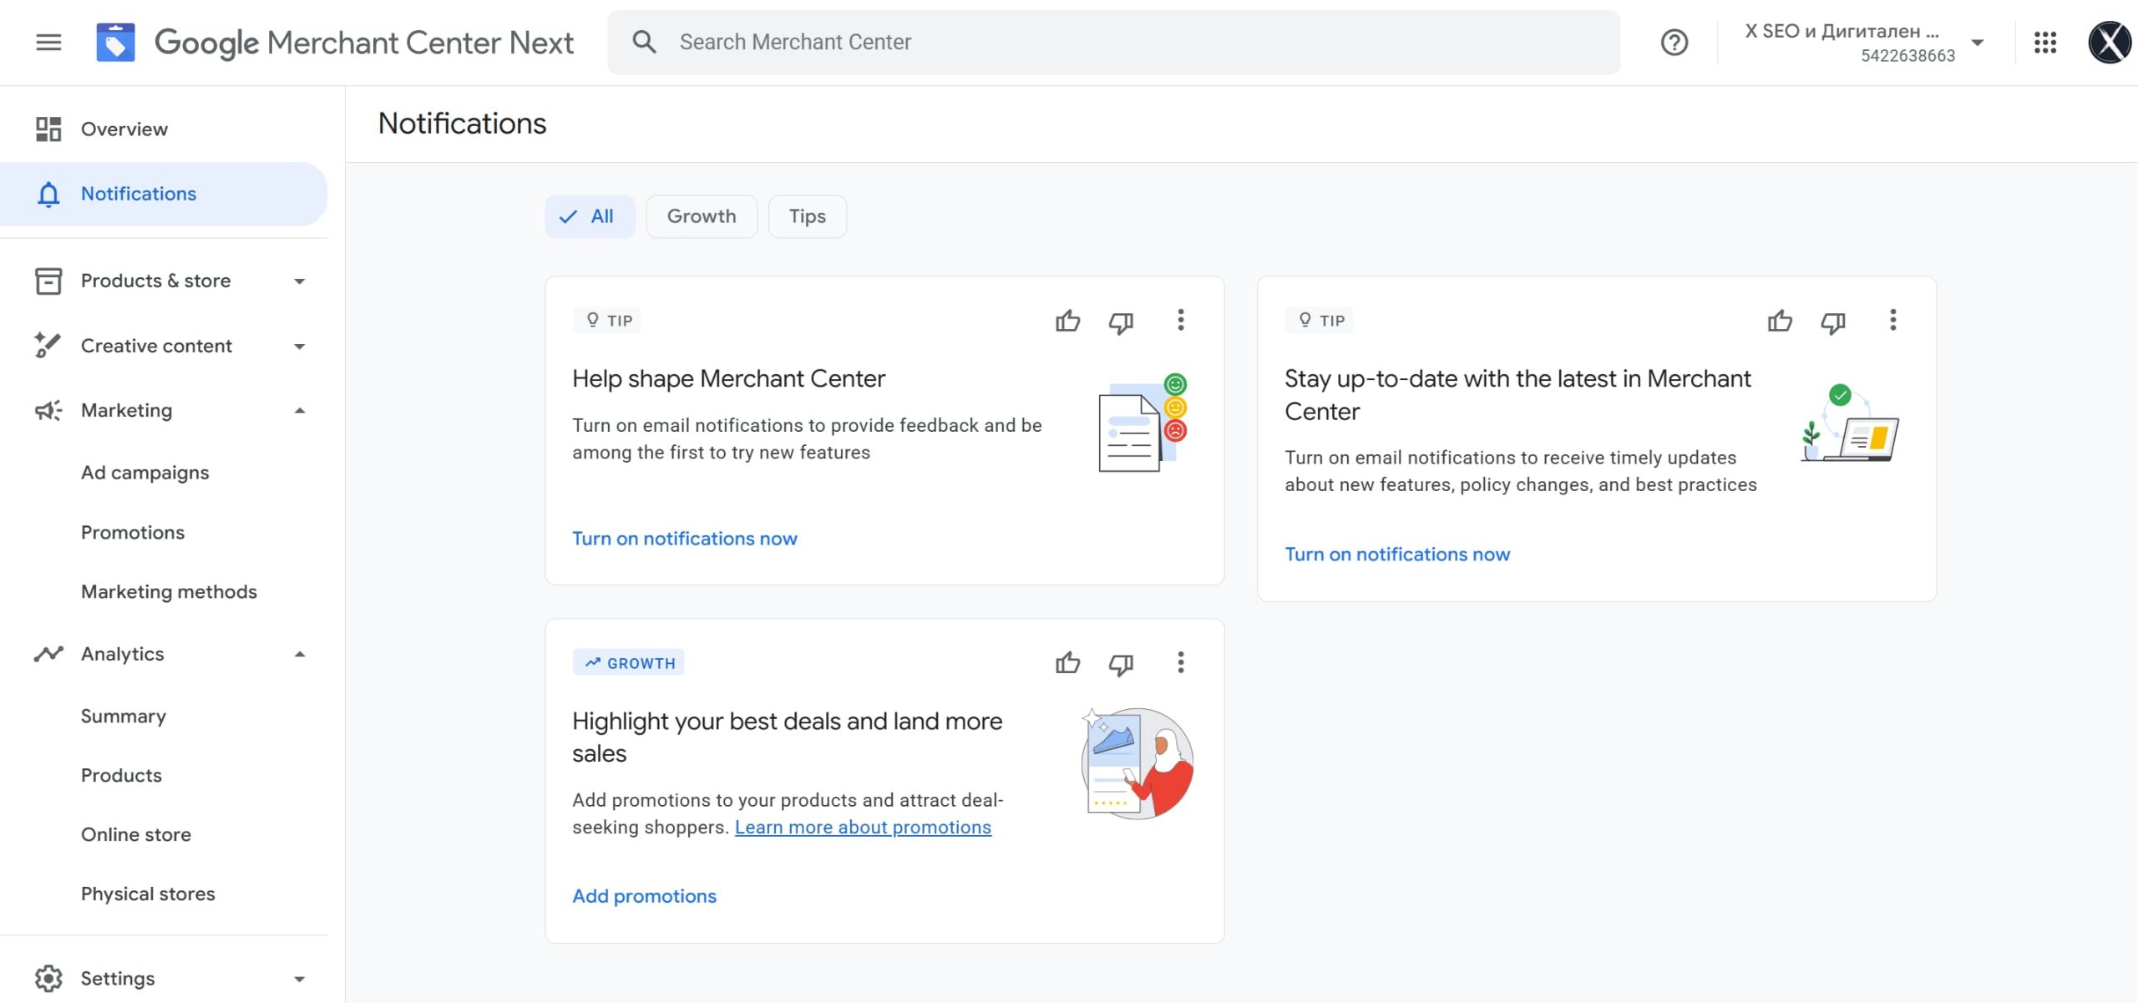Expand the Creative content section arrow
This screenshot has width=2138, height=1003.
pyautogui.click(x=300, y=347)
